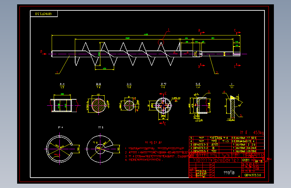
Task: Click the A-A section hatched sleeve drawing
Action: [63, 105]
